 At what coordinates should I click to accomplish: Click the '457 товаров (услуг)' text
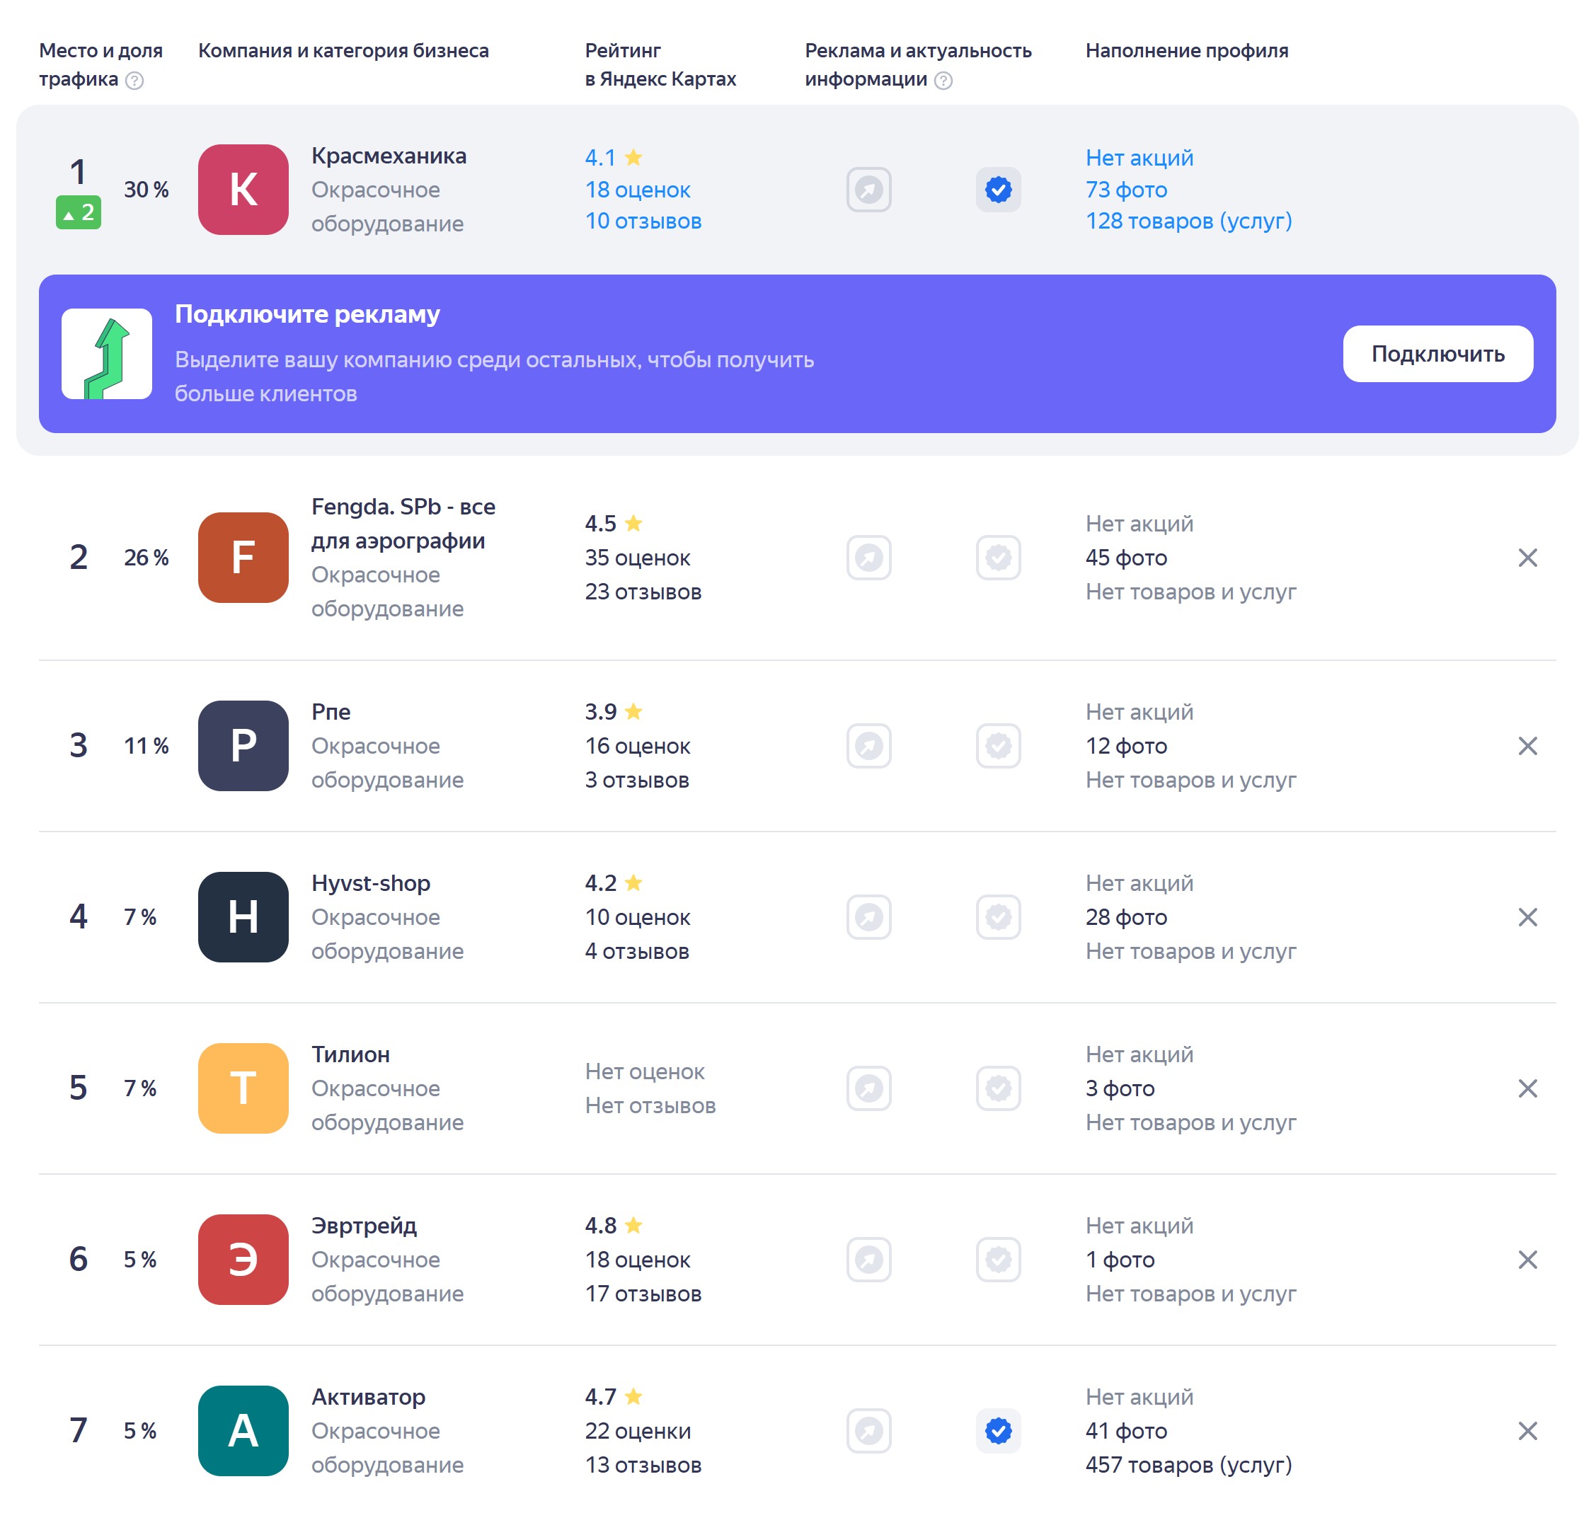point(1188,1465)
